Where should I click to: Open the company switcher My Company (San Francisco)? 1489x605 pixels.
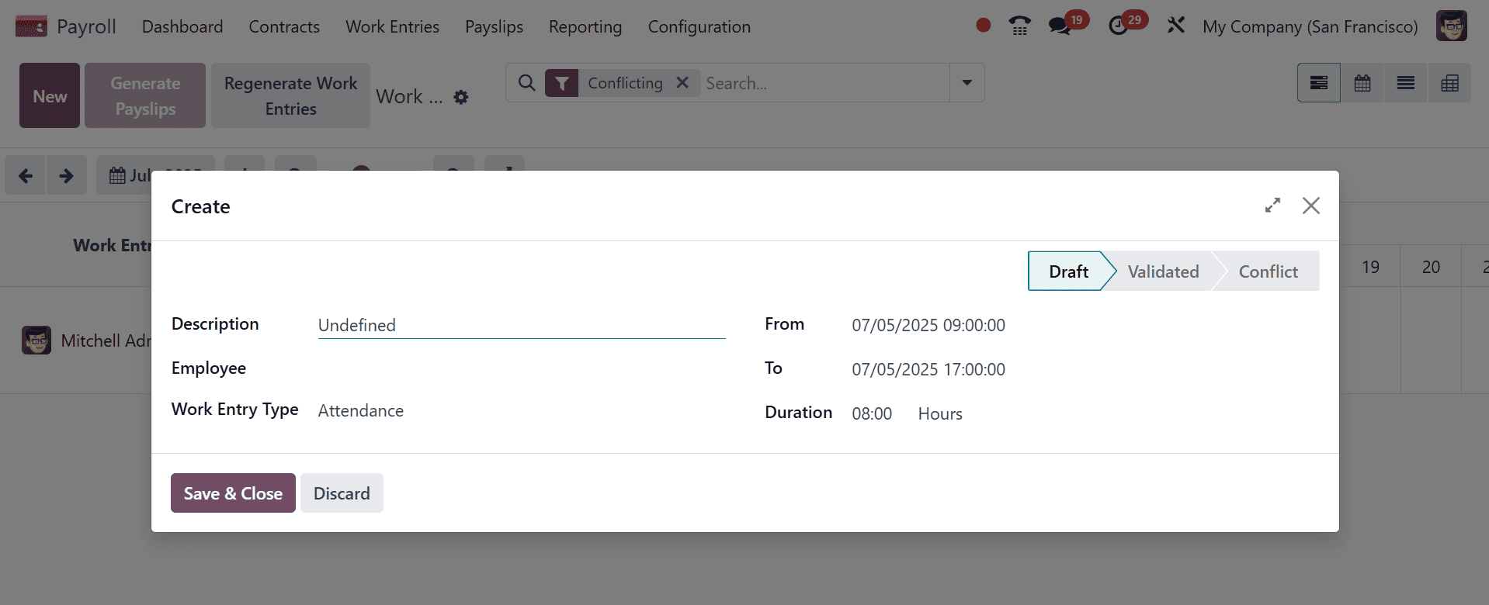point(1310,26)
